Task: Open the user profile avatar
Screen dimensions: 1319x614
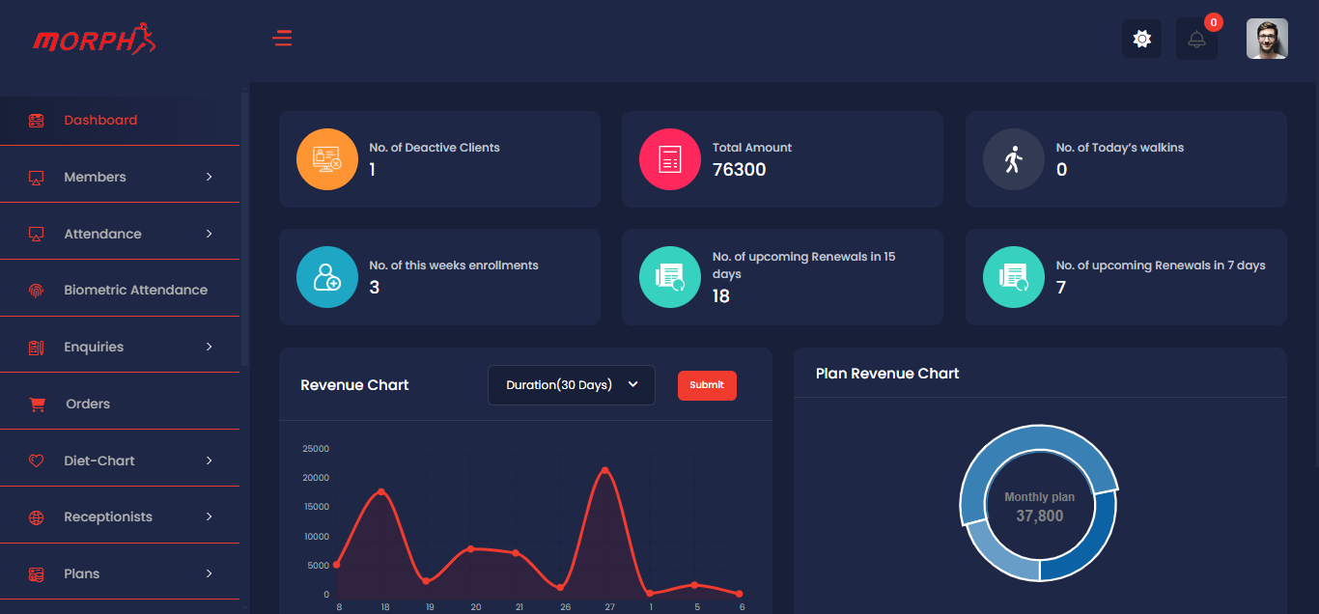Action: point(1267,39)
